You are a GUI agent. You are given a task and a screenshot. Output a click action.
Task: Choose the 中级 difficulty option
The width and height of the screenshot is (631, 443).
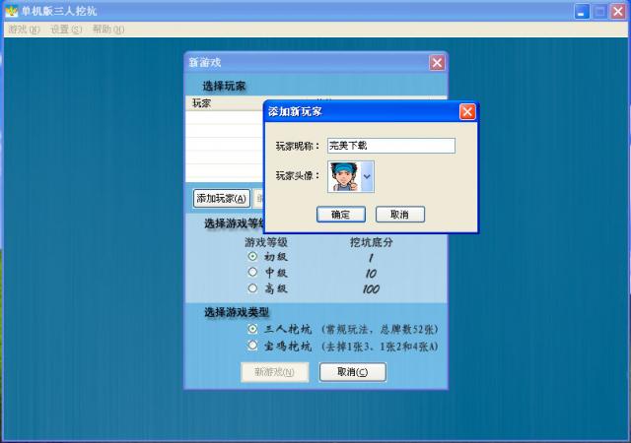[253, 272]
